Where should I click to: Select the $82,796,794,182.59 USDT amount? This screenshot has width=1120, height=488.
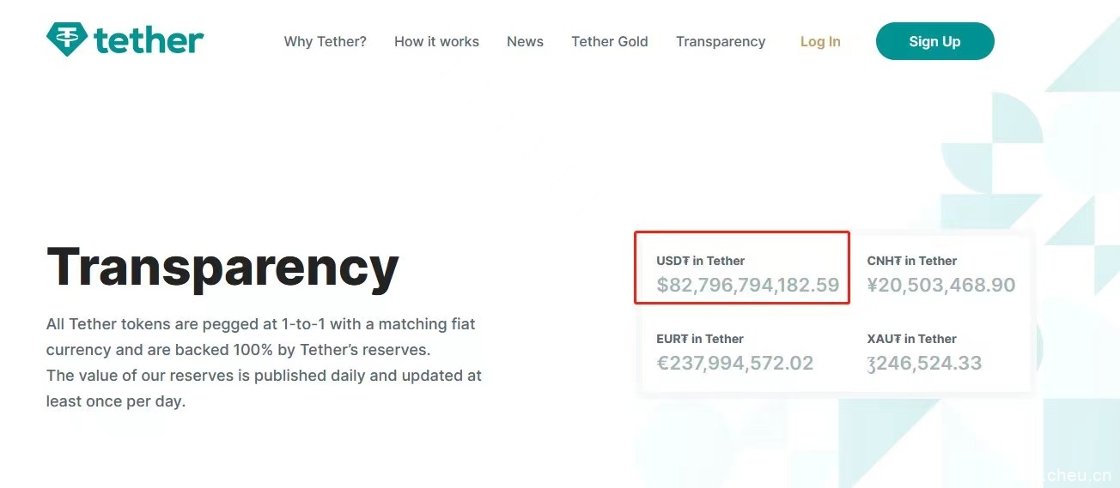click(747, 286)
